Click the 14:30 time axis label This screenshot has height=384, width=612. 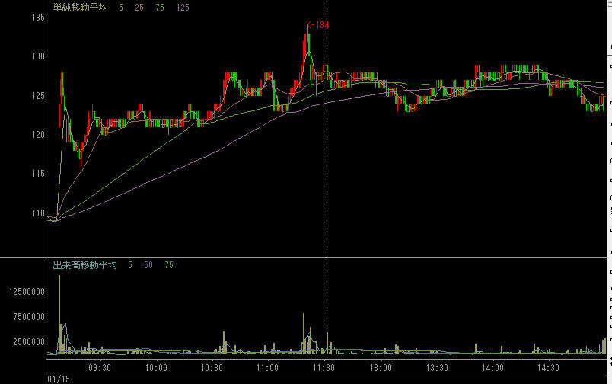(x=550, y=366)
